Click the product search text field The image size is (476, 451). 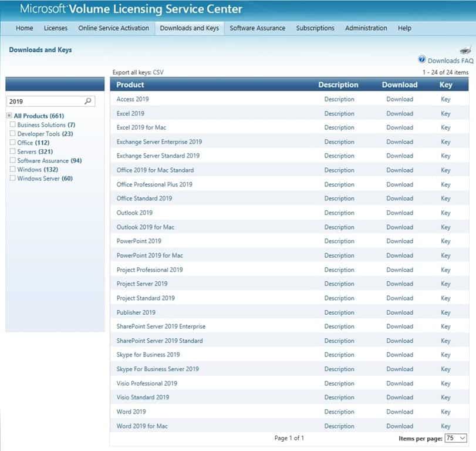point(45,101)
